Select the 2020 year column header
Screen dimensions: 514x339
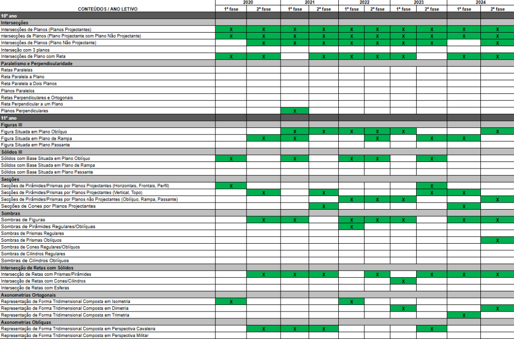[x=248, y=3]
